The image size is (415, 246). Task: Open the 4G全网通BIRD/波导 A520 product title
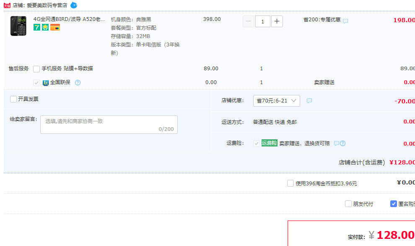69,19
